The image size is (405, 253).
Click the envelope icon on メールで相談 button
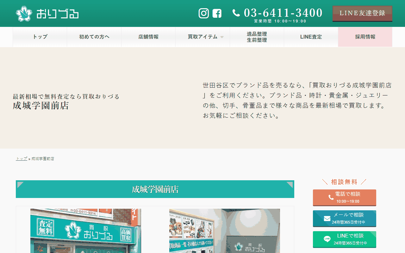[327, 219]
